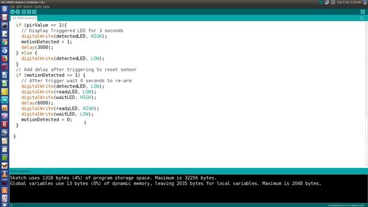The width and height of the screenshot is (368, 207).
Task: Open the Help menu
Action: tap(46, 7)
